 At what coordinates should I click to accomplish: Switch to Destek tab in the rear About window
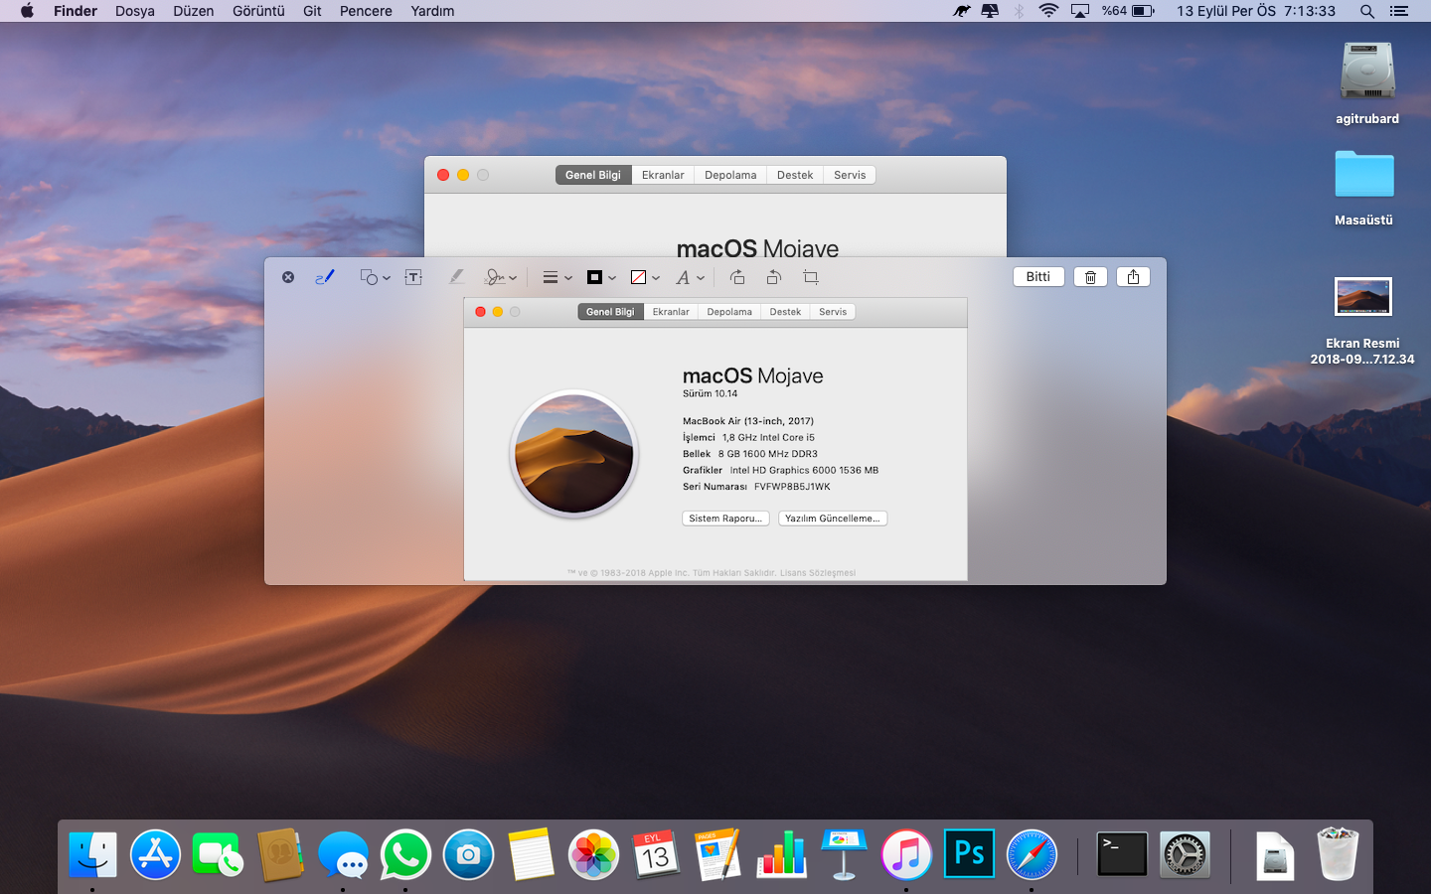tap(795, 175)
